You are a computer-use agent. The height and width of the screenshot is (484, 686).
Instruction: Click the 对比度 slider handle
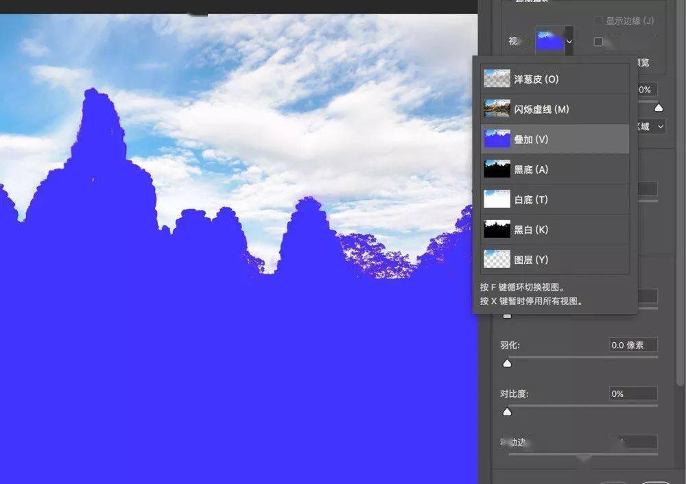pyautogui.click(x=507, y=412)
